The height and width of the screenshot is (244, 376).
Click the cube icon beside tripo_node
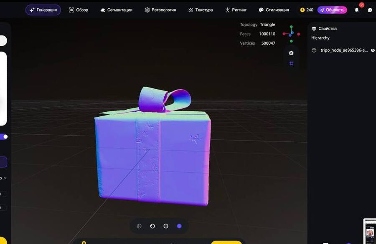[314, 50]
